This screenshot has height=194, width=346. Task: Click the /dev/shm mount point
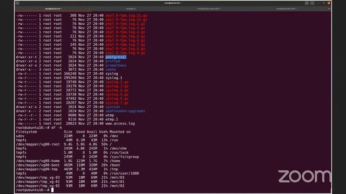coord(118,149)
